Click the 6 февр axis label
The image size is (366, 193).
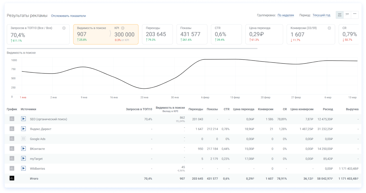pos(205,97)
